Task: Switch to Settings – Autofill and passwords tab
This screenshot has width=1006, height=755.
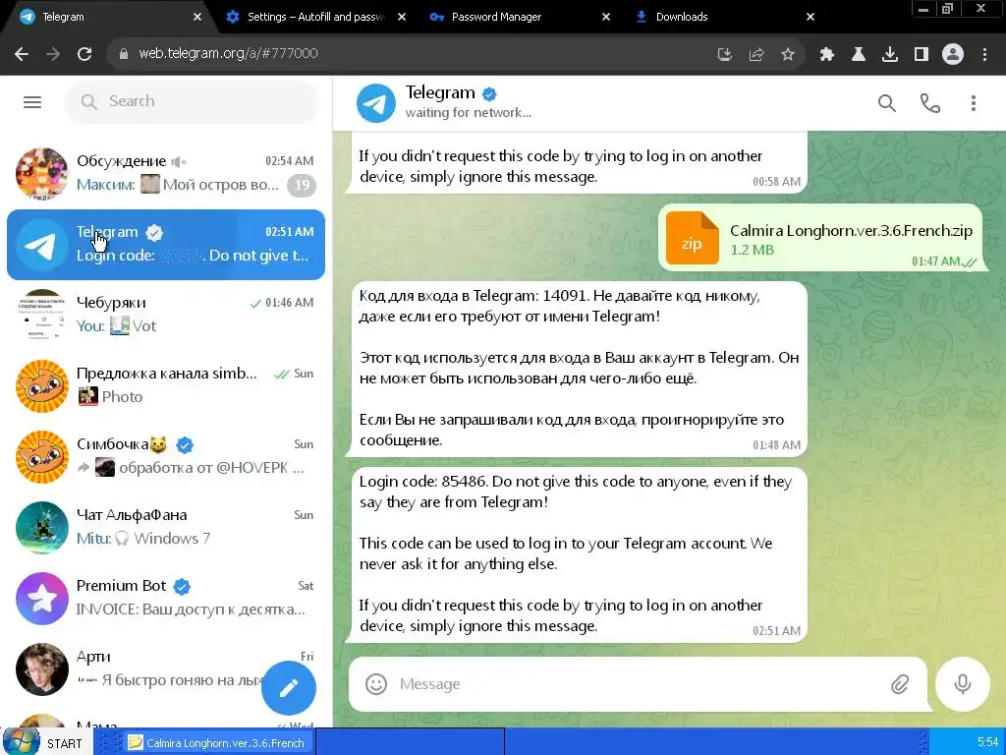Action: point(314,17)
